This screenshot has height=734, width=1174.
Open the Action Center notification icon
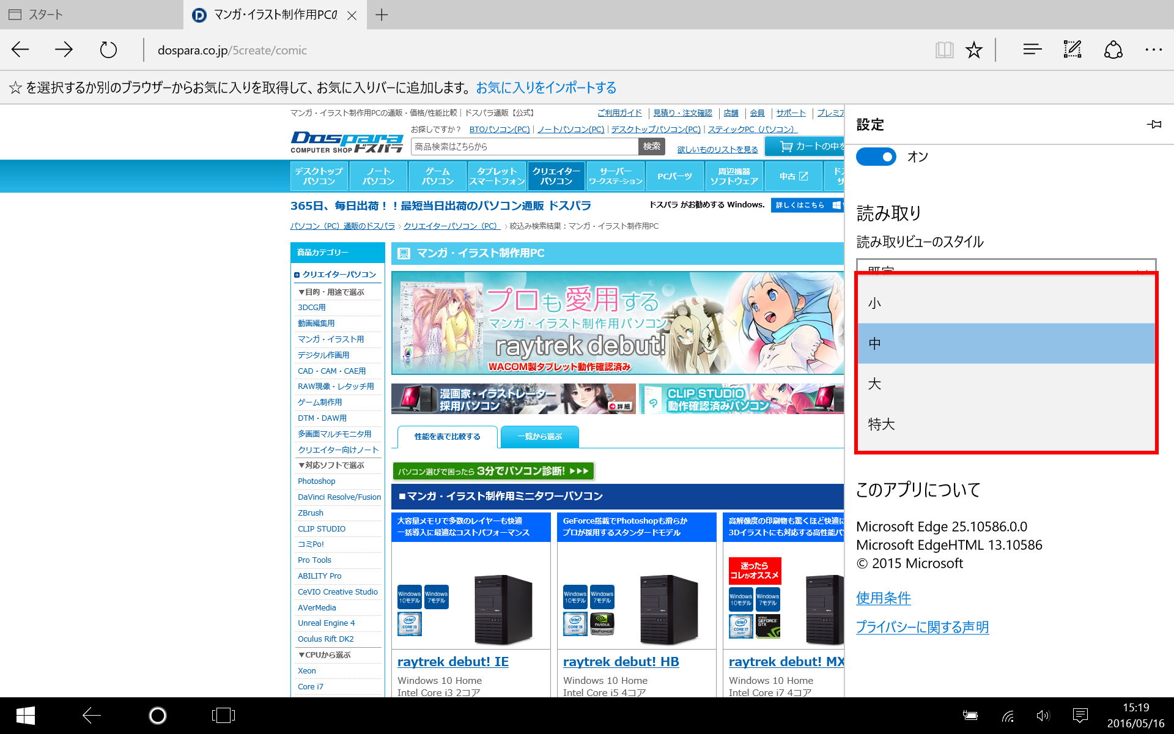click(1080, 715)
